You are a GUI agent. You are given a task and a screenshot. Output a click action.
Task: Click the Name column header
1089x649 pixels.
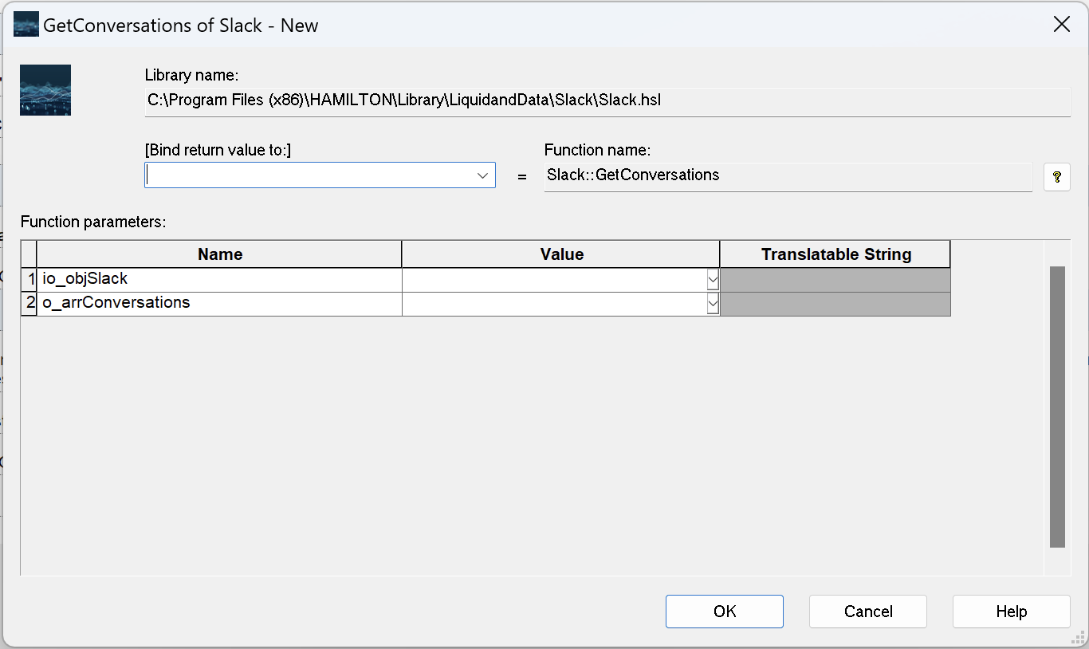(x=220, y=254)
